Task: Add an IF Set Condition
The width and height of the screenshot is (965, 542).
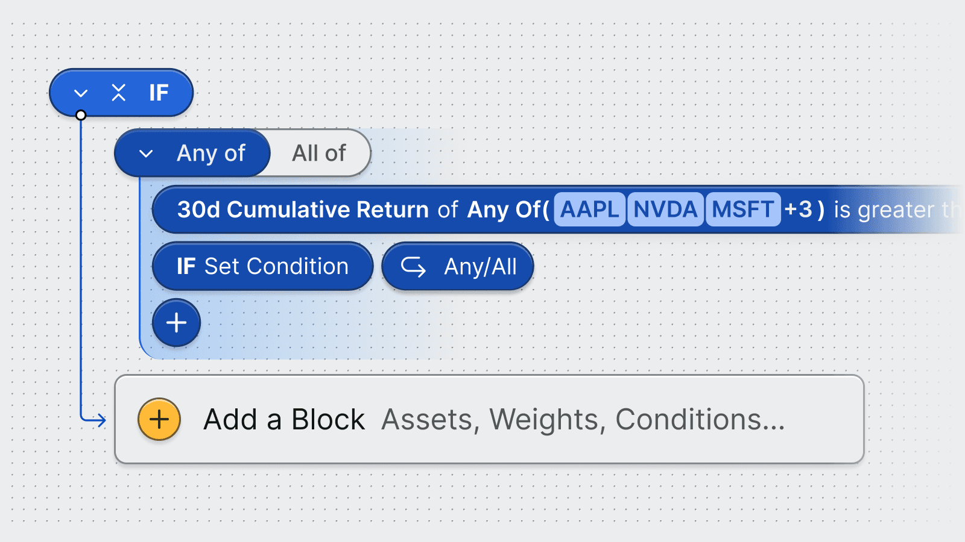Action: 262,266
